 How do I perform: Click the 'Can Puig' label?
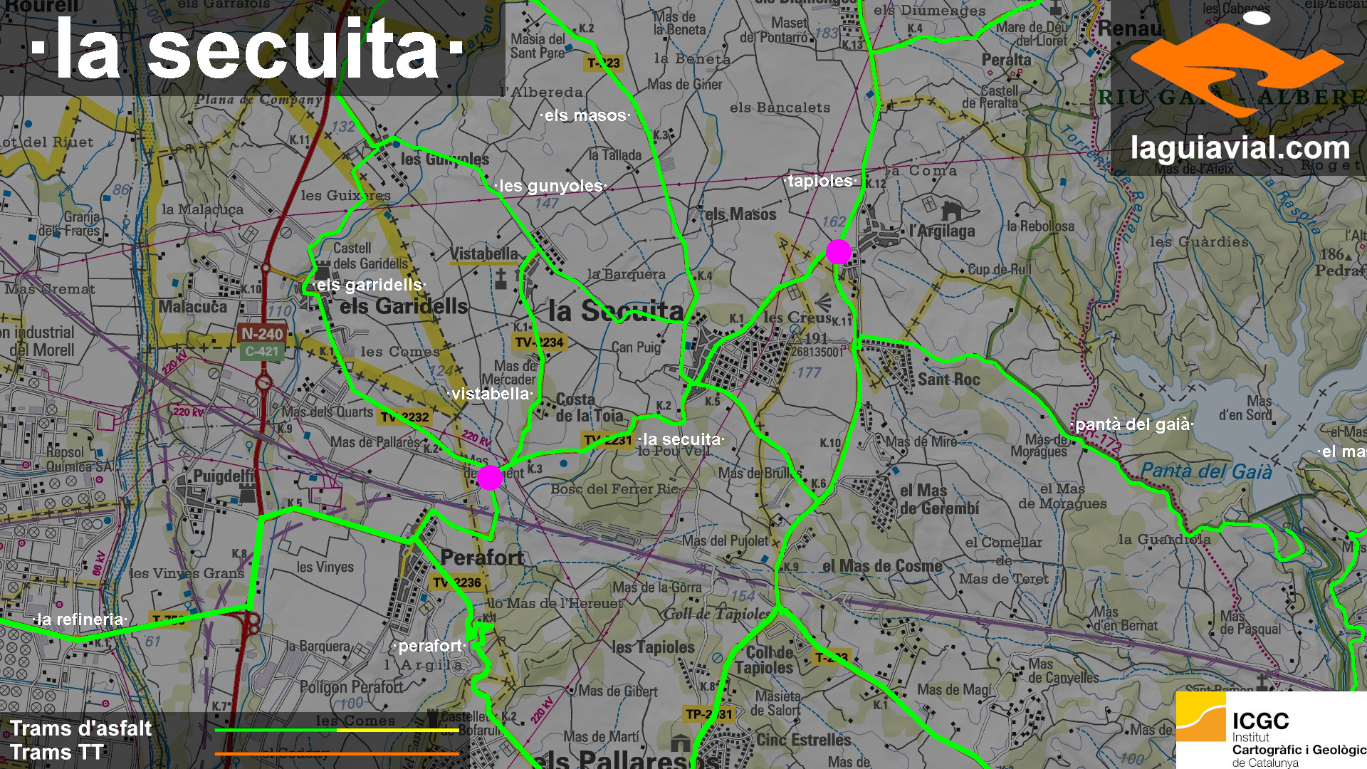point(637,347)
